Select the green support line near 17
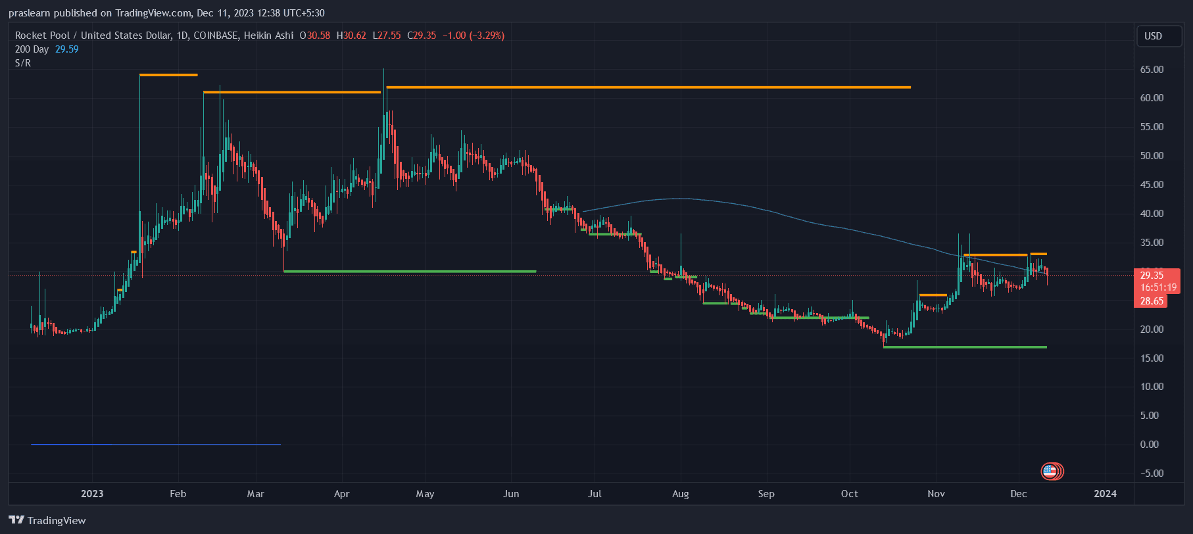The image size is (1193, 534). 964,347
